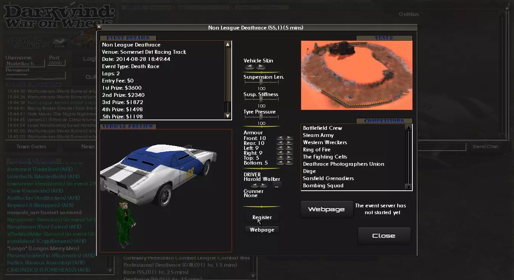Viewport: 514px width, 280px height.
Task: Click the Date: 2014-08-28 line
Action: (x=136, y=59)
